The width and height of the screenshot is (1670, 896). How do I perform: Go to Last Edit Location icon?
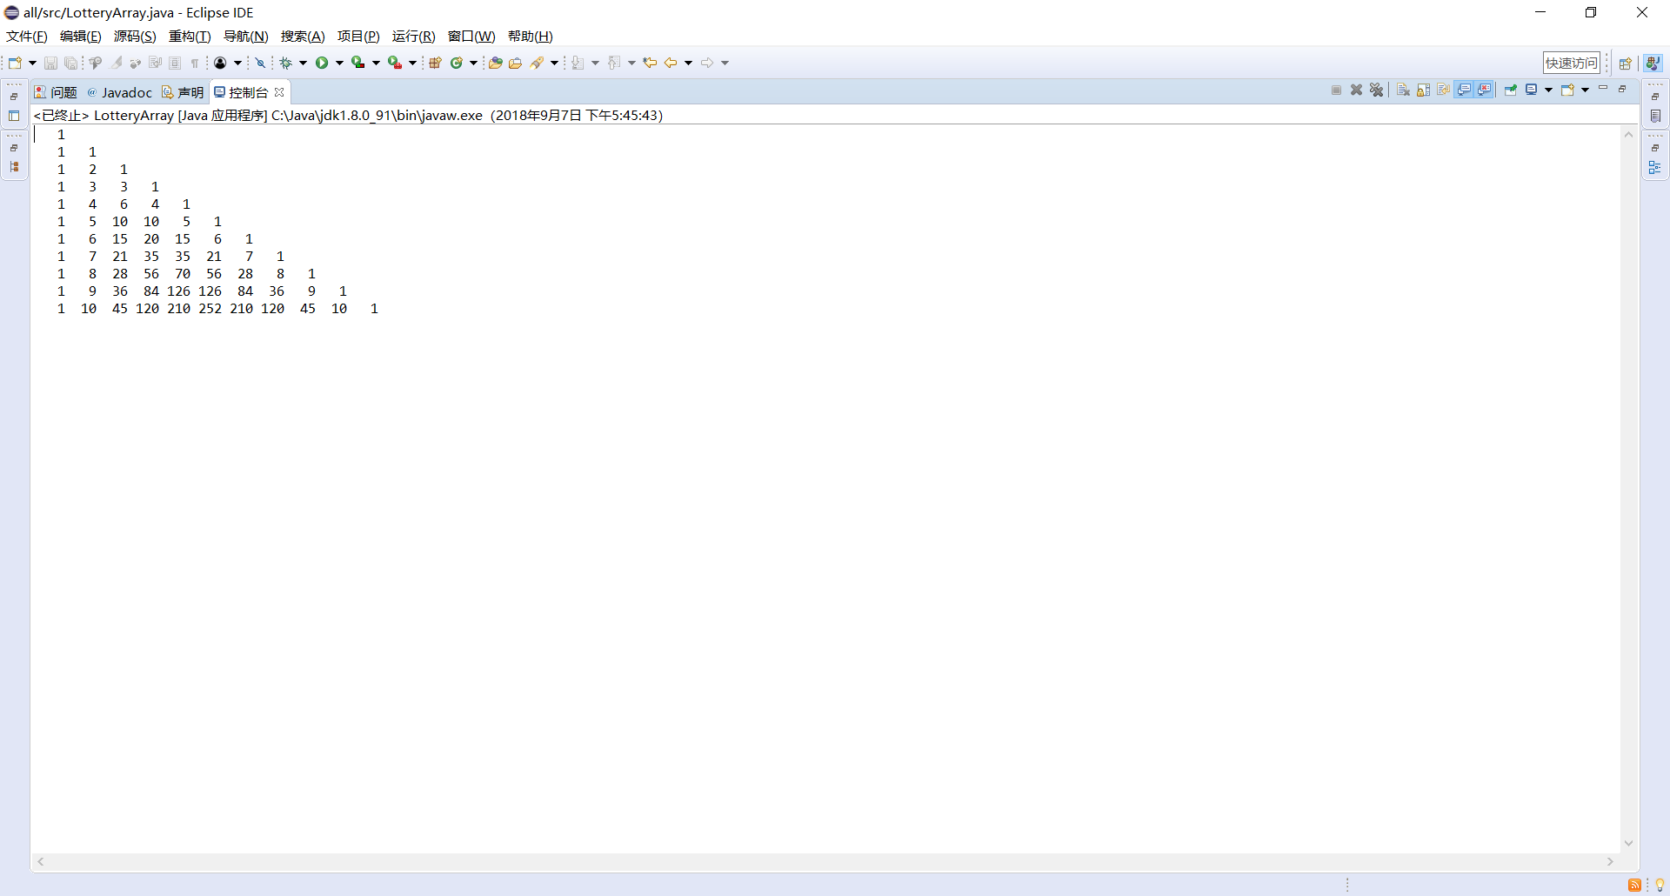(650, 63)
